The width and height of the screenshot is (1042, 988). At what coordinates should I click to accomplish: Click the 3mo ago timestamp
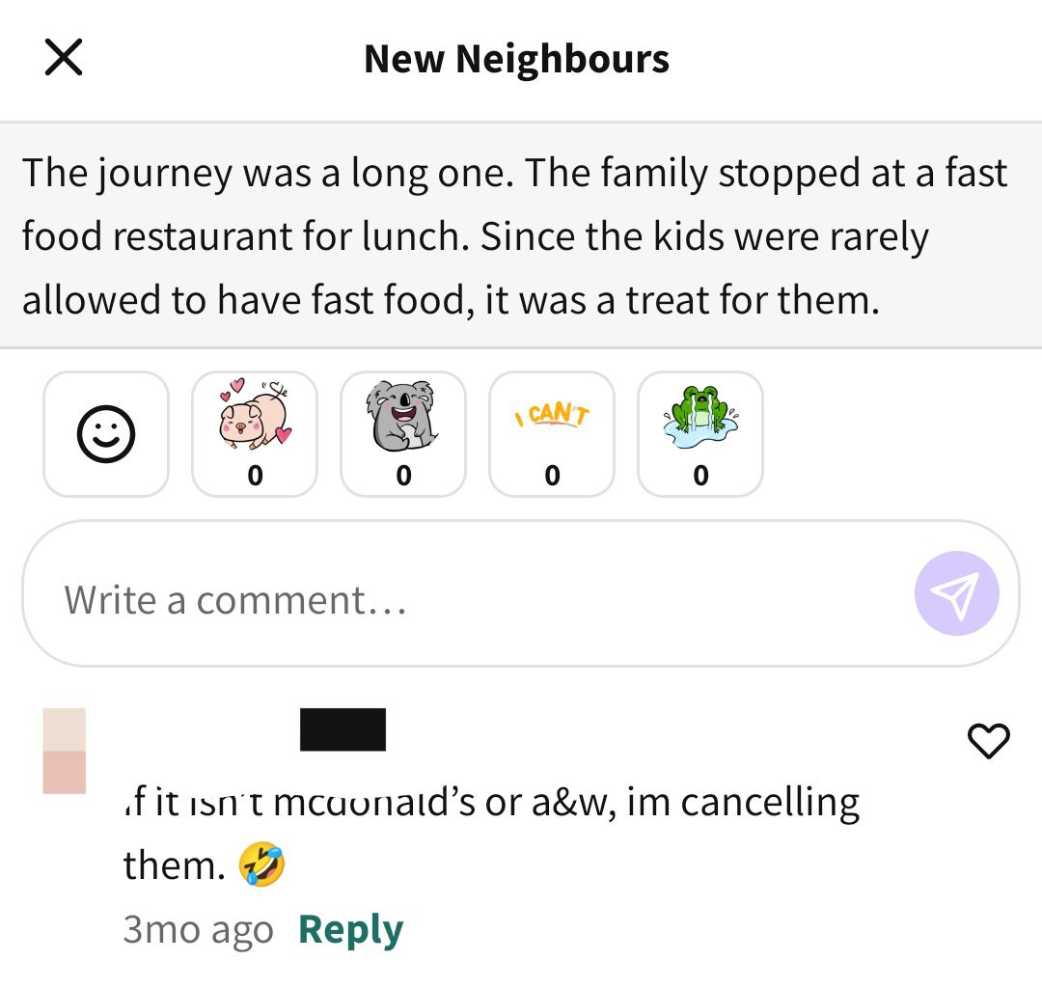coord(198,929)
